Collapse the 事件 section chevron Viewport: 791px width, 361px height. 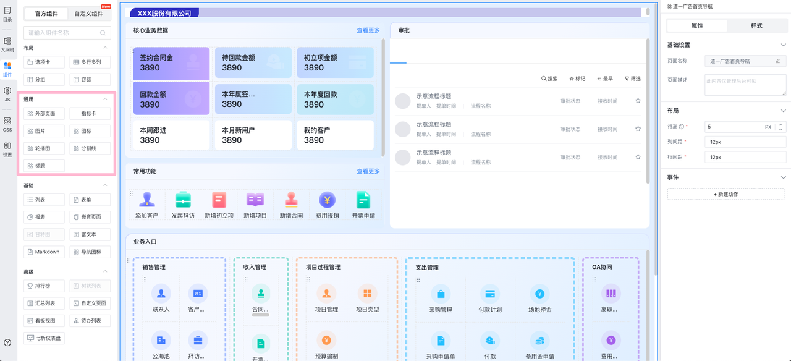pos(783,177)
